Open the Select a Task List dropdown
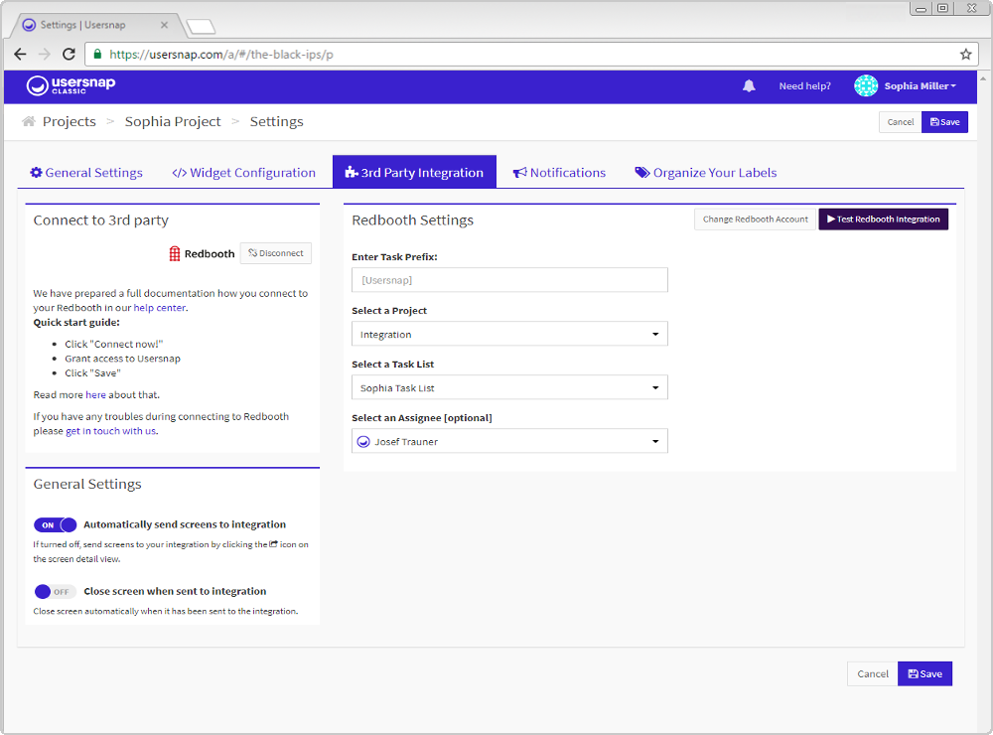The width and height of the screenshot is (993, 735). tap(509, 388)
